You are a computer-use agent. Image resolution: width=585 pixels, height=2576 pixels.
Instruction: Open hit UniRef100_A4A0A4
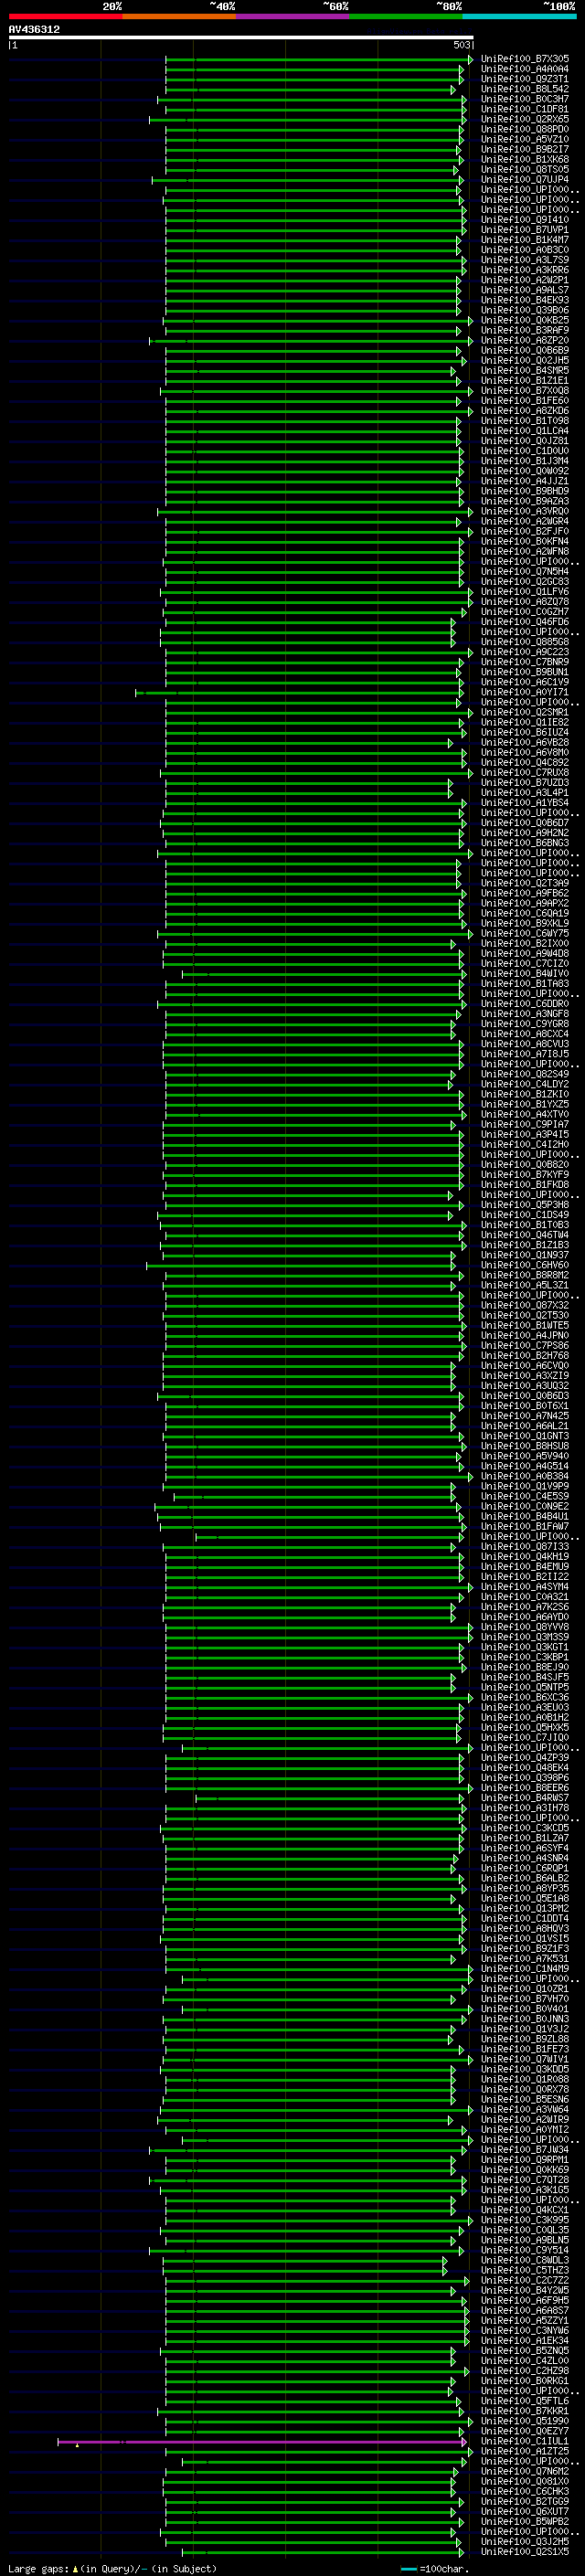click(524, 69)
